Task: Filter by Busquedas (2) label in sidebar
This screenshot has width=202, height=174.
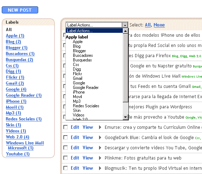Action: 19,60
